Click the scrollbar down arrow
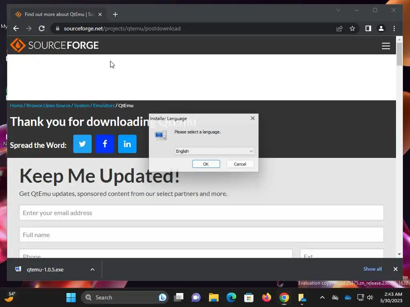The height and width of the screenshot is (307, 410). 399,254
